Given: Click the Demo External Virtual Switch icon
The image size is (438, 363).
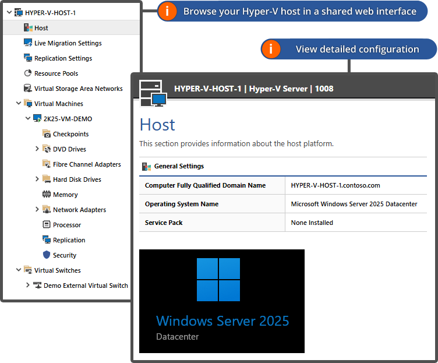Looking at the screenshot, I should 37,286.
